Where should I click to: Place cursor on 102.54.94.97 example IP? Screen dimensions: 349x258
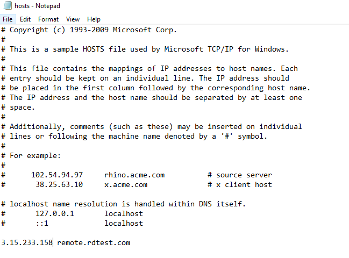coord(57,175)
